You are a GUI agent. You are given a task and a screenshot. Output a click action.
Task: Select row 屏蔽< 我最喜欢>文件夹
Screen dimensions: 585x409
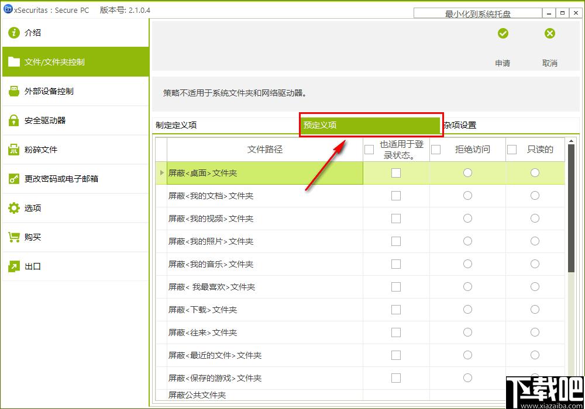point(360,287)
